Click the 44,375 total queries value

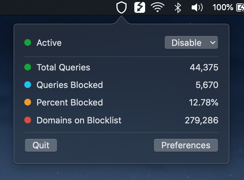tap(204, 67)
